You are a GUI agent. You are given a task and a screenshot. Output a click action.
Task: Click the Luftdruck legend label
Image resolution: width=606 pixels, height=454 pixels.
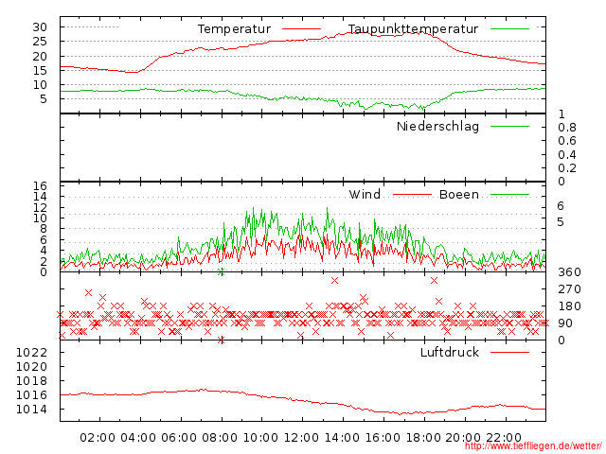click(450, 352)
